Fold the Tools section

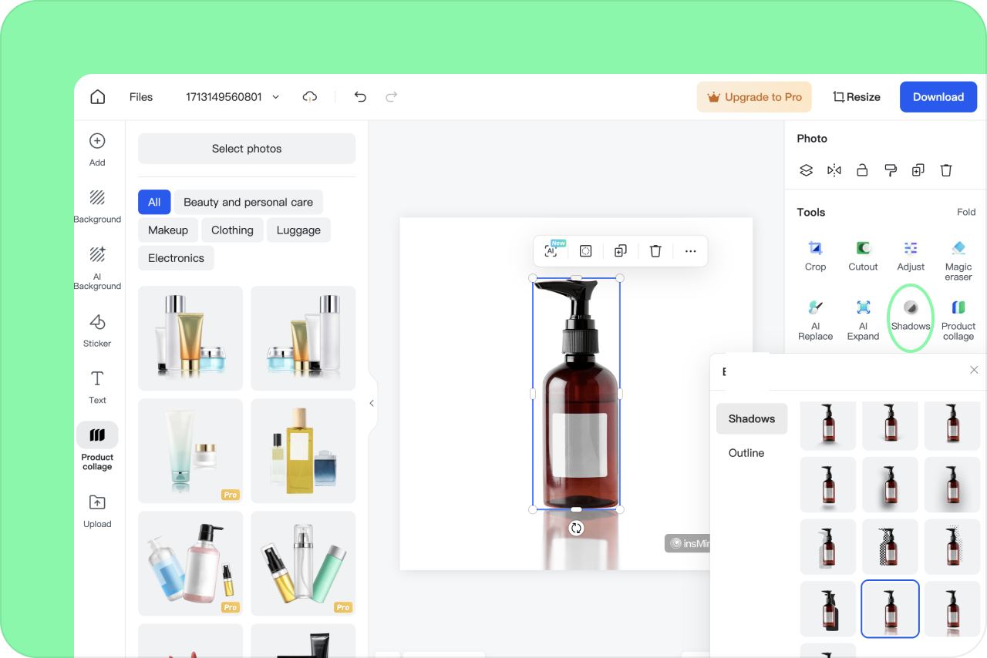tap(966, 212)
